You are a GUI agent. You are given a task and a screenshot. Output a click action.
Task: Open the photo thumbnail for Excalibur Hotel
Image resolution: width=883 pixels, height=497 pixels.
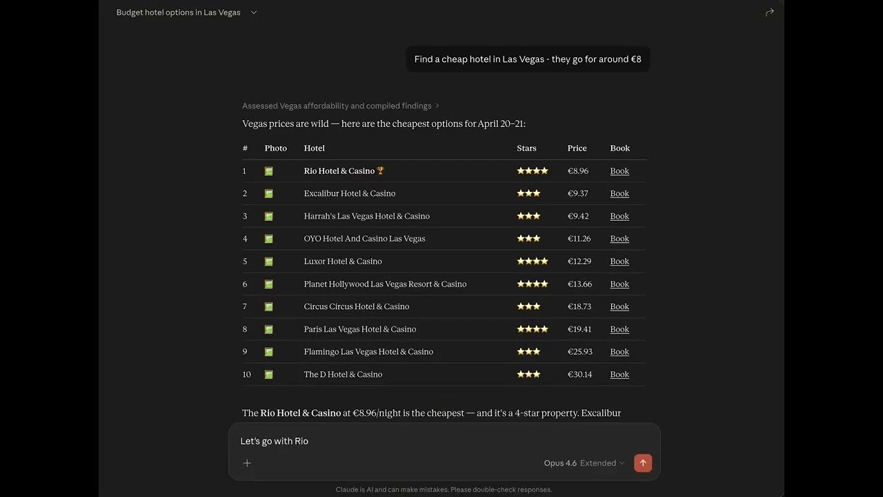(269, 193)
